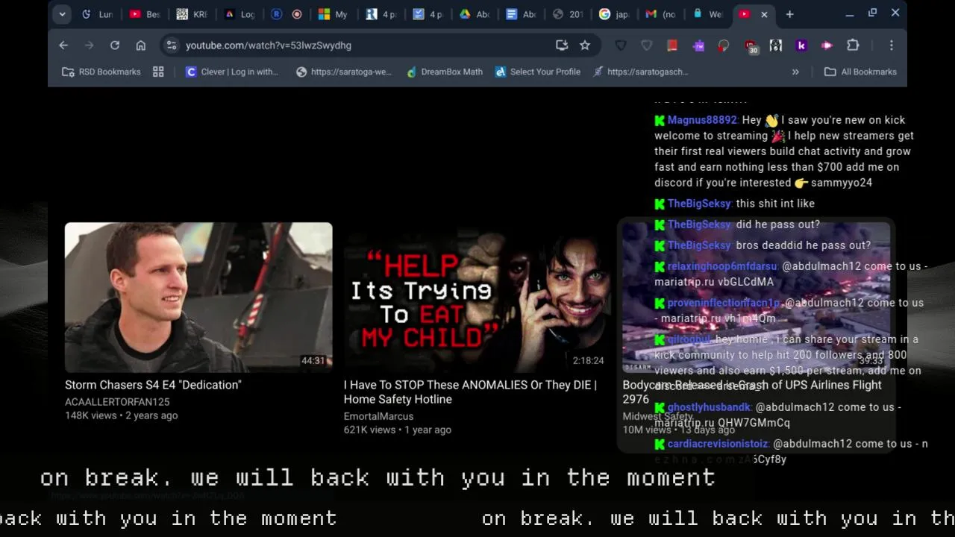955x537 pixels.
Task: Open the tab search dropdown arrow
Action: pos(62,14)
